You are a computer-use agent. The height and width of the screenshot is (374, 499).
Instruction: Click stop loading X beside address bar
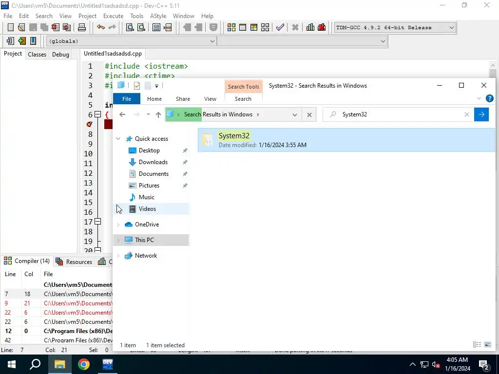coord(309,115)
